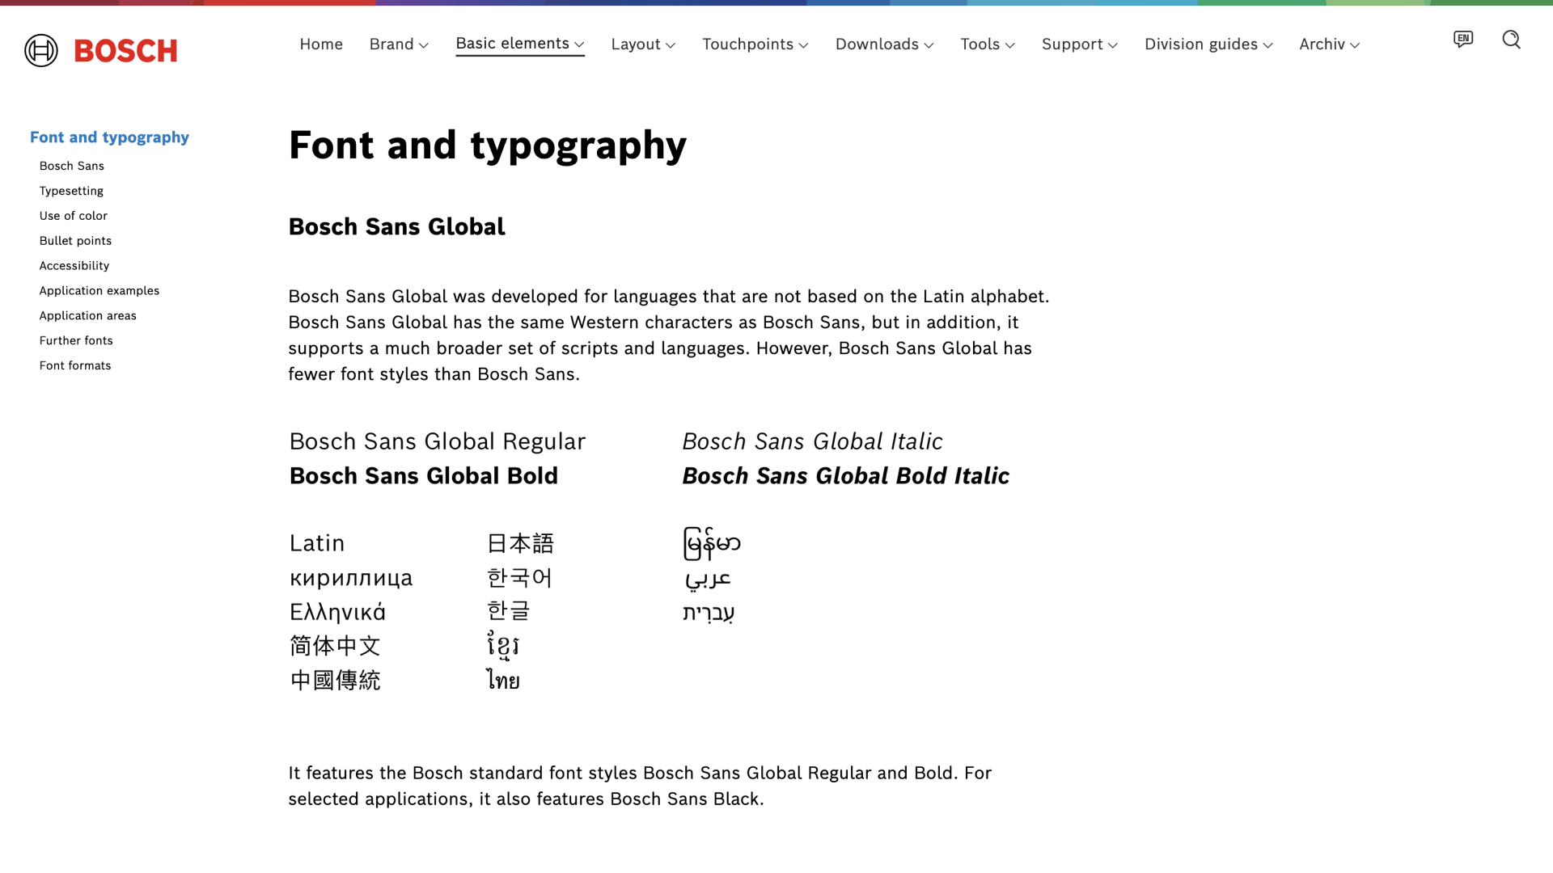Navigate to Use of color
Image resolution: width=1553 pixels, height=873 pixels.
pyautogui.click(x=74, y=216)
